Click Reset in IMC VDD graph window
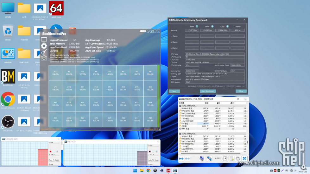 point(156,160)
